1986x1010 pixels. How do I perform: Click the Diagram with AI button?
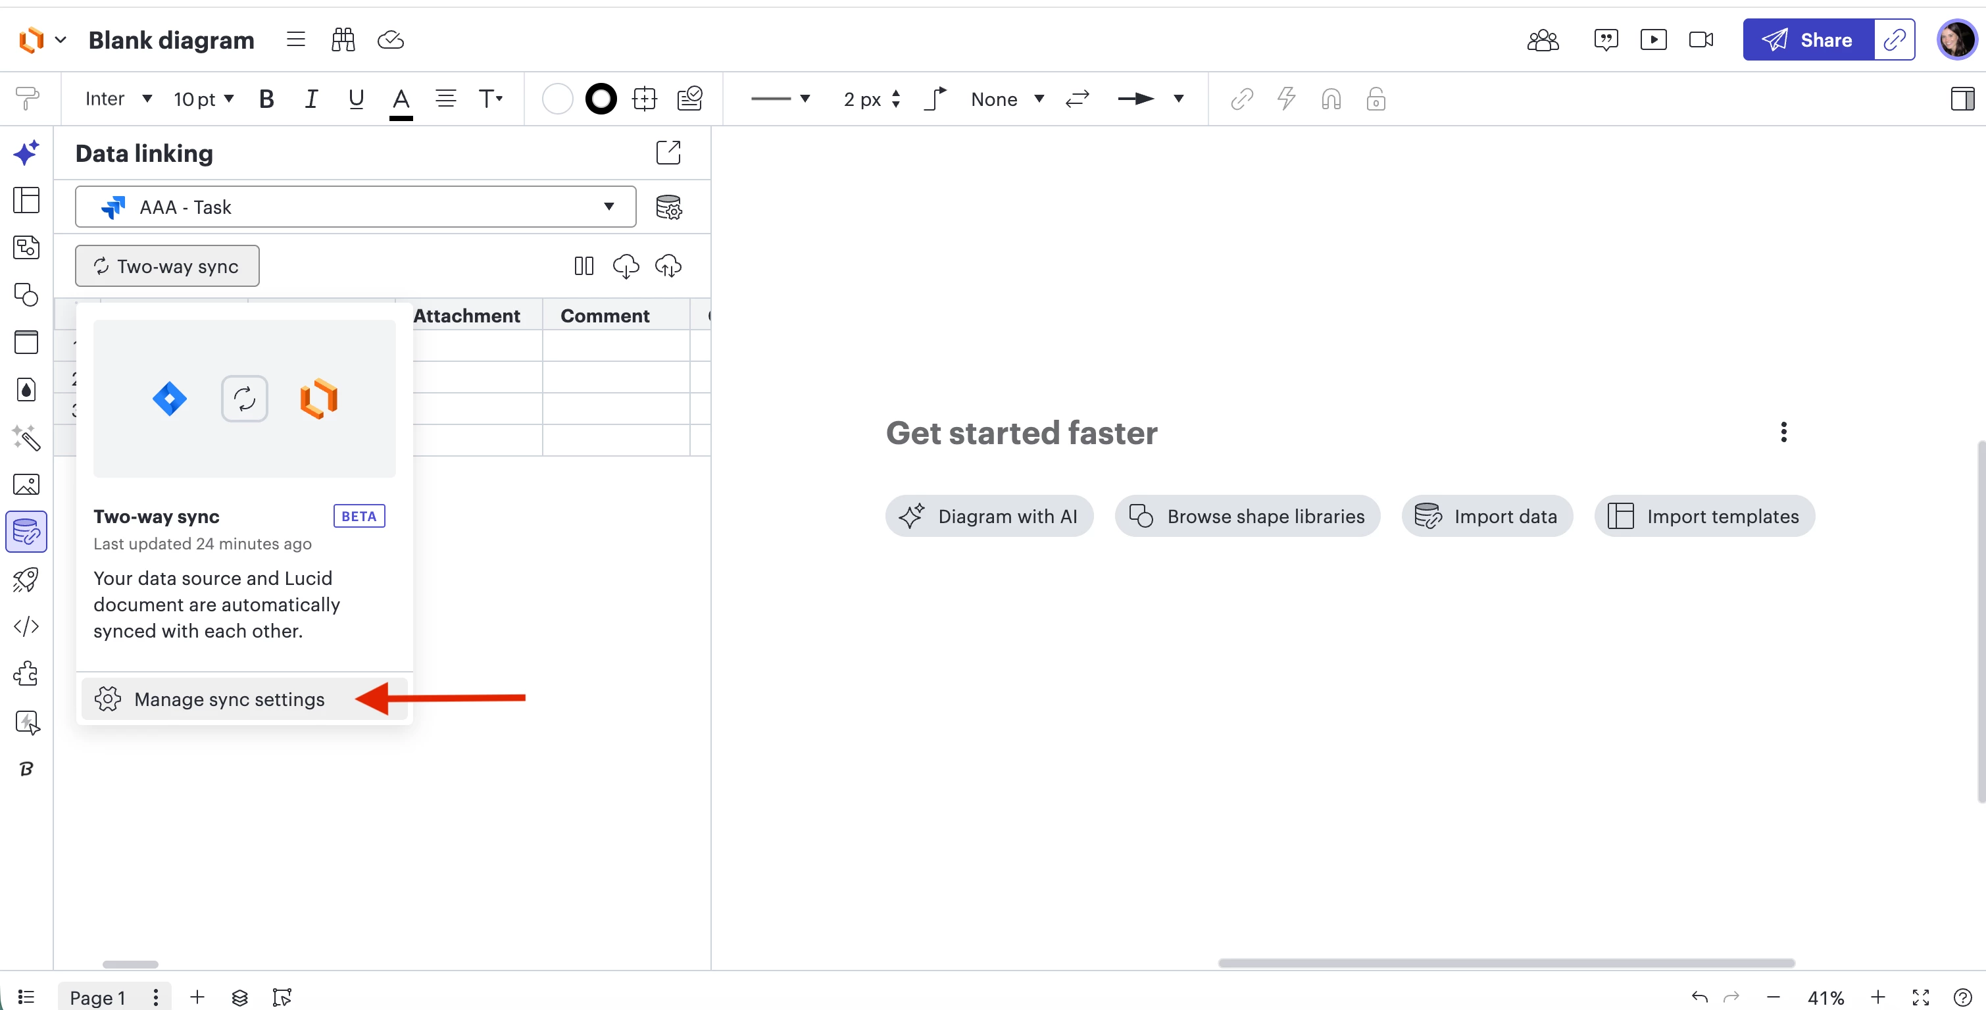(x=989, y=517)
